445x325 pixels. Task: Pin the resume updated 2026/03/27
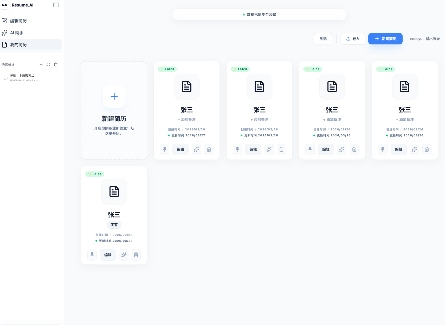pyautogui.click(x=165, y=149)
